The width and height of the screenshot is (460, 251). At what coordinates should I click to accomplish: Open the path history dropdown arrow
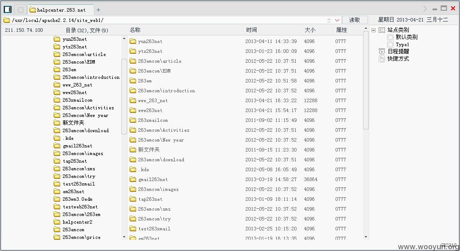click(x=337, y=20)
